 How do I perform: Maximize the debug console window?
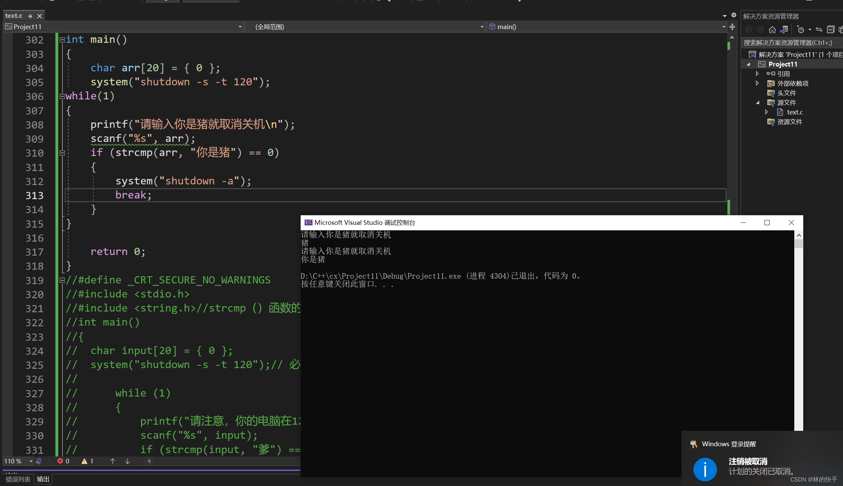click(767, 223)
